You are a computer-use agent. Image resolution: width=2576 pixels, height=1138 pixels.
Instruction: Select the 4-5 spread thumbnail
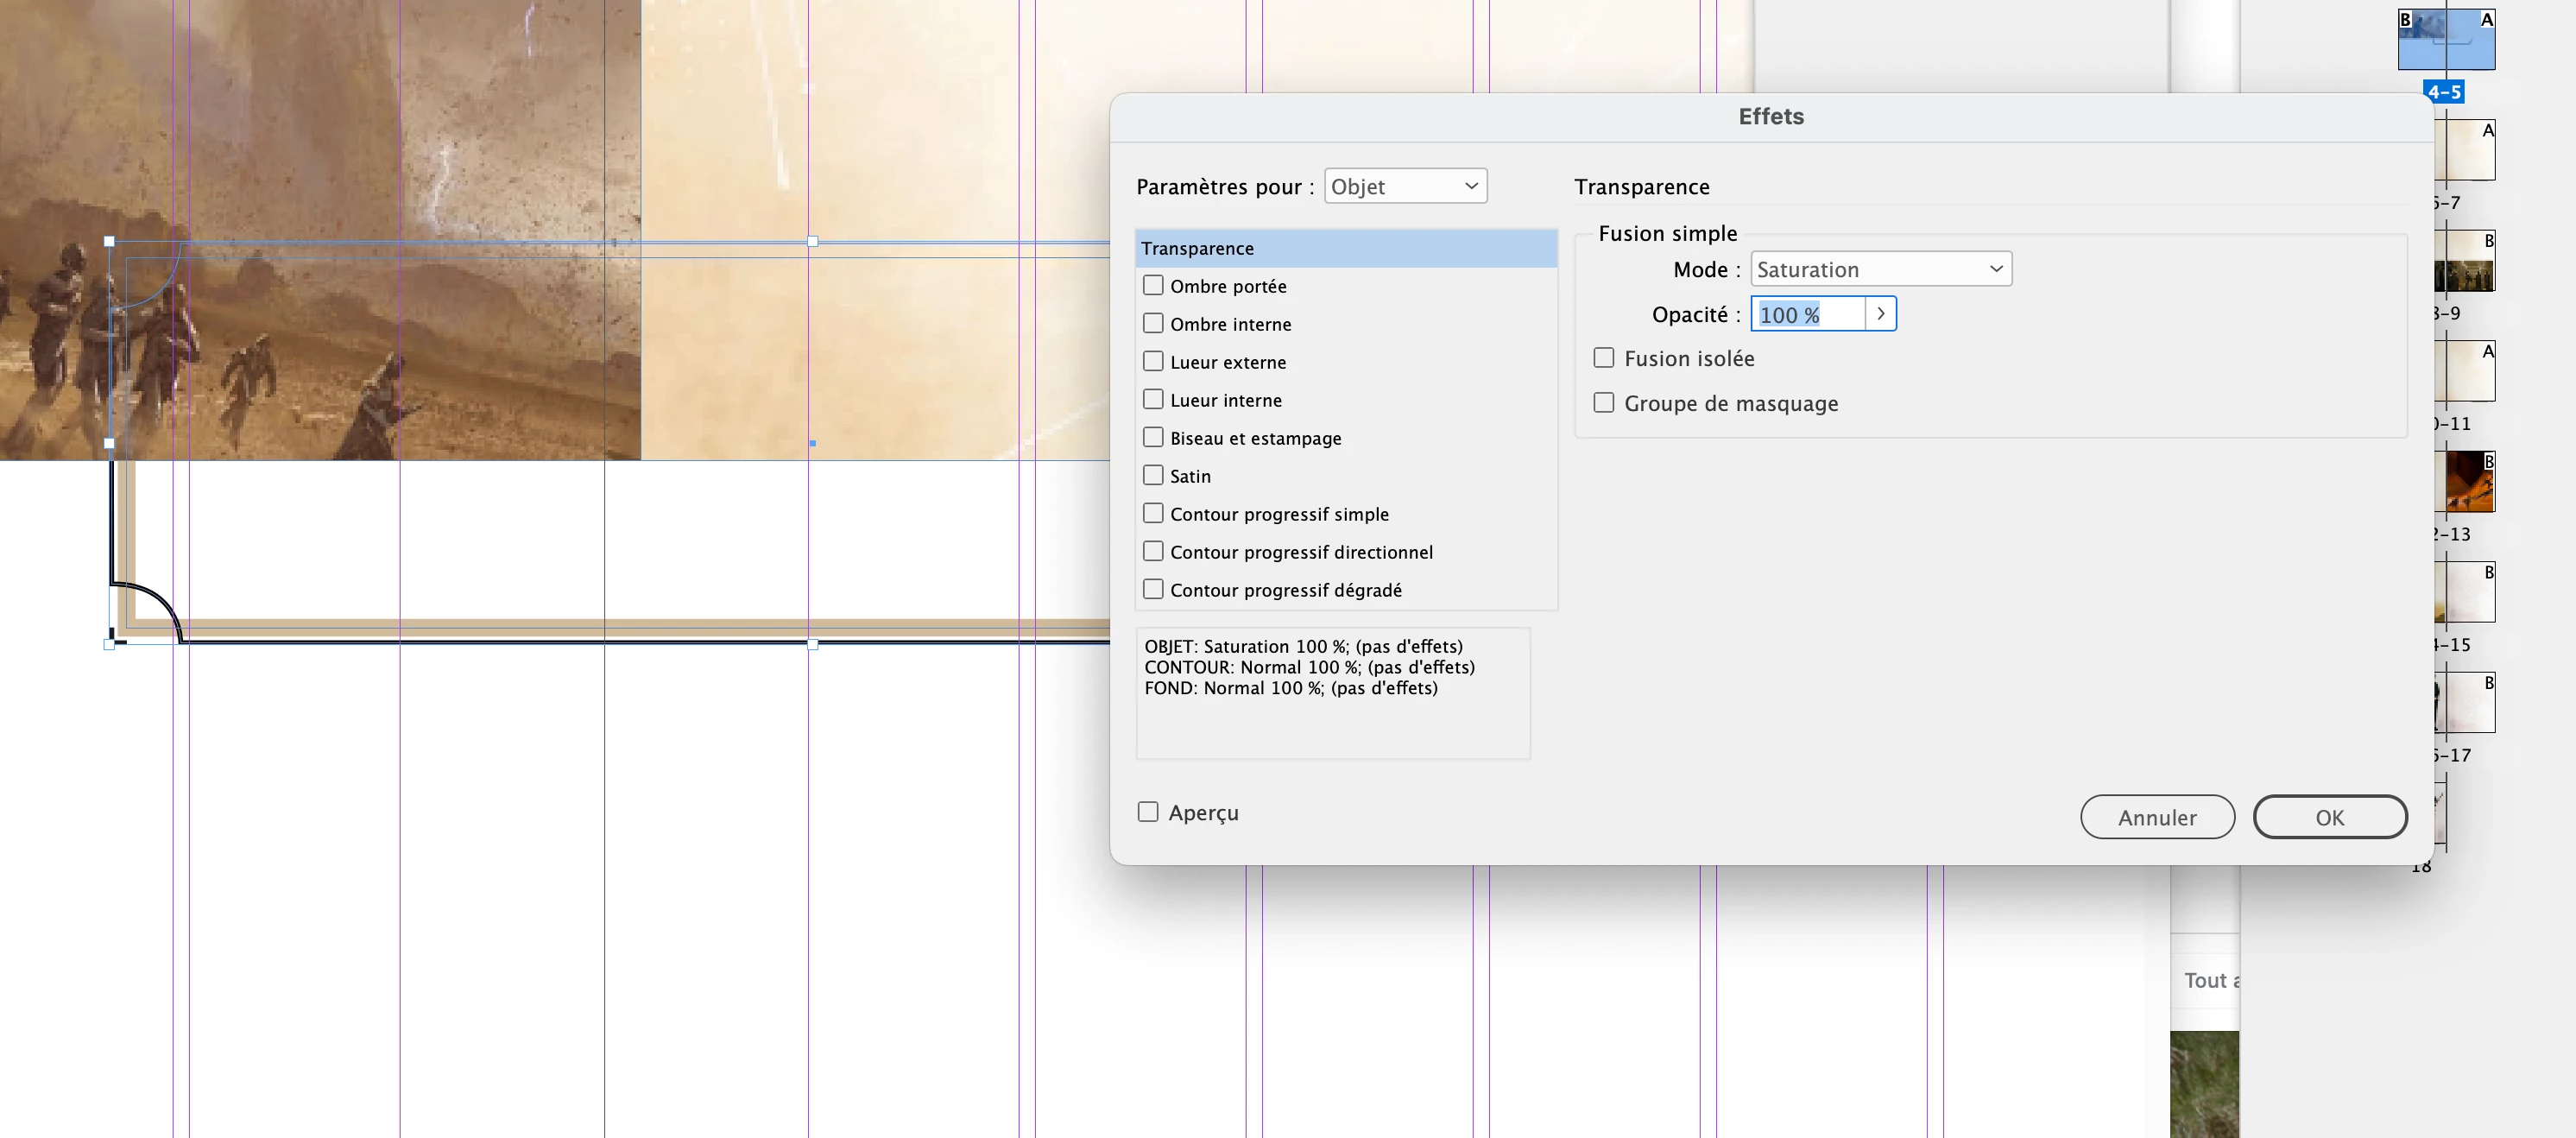coord(2446,40)
